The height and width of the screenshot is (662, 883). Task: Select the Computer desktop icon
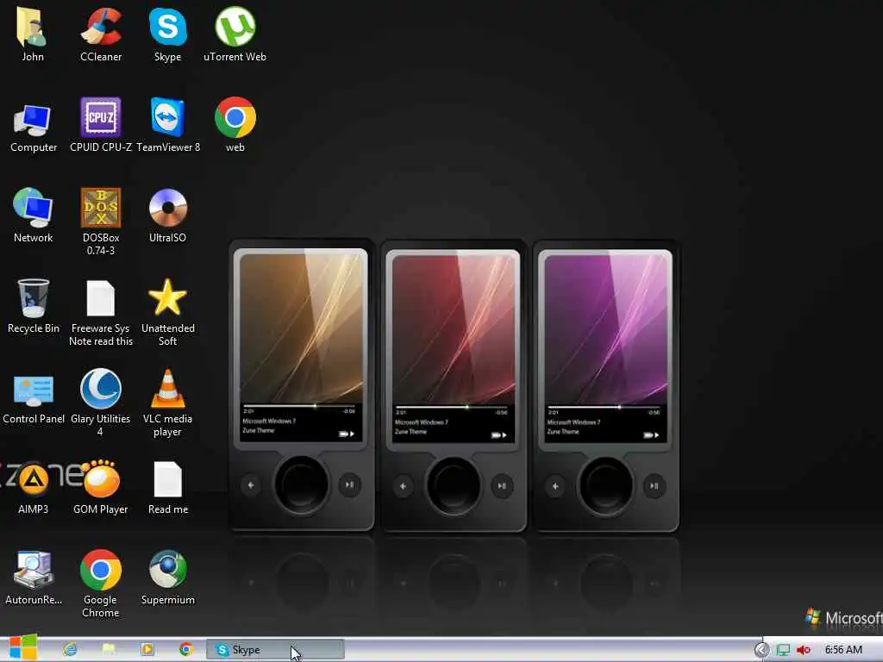[34, 127]
